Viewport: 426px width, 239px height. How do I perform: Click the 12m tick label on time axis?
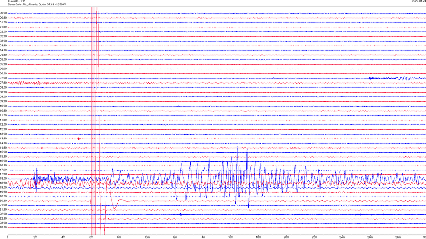(x=175, y=237)
